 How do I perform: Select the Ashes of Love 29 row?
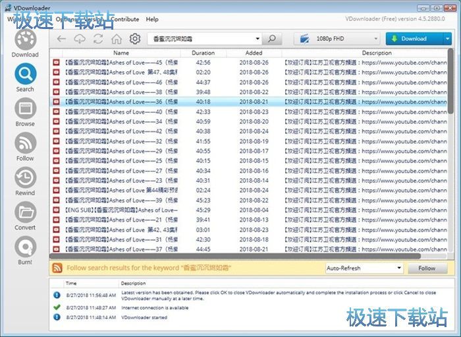click(x=249, y=151)
